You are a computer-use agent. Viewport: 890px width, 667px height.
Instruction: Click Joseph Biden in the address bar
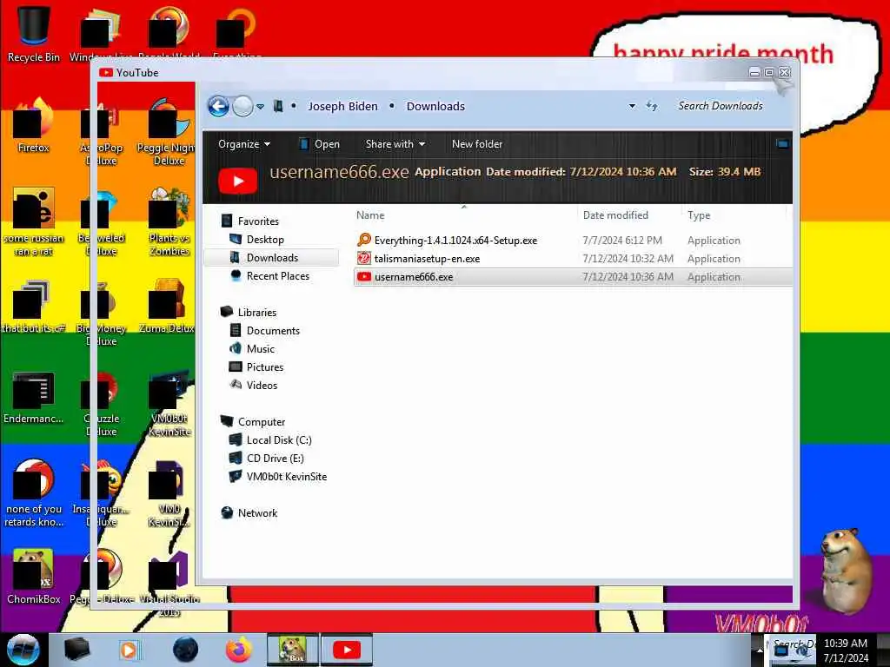point(342,106)
